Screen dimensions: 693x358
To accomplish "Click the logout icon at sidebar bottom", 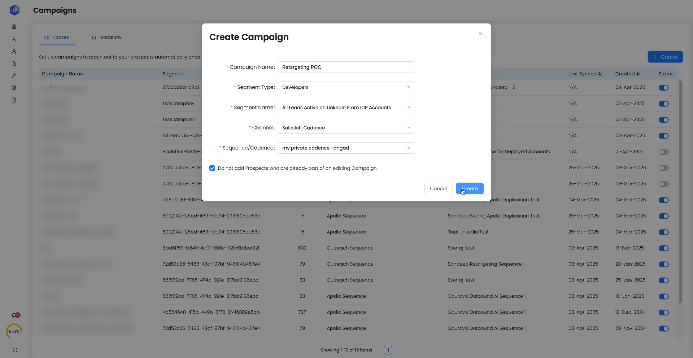I will pos(15,350).
